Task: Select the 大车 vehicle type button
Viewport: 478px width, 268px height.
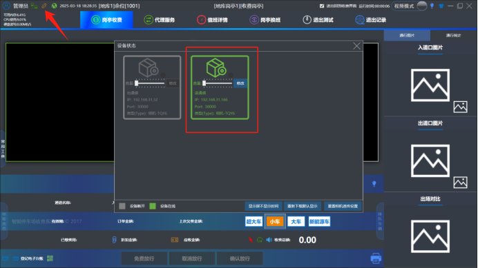Action: 296,221
